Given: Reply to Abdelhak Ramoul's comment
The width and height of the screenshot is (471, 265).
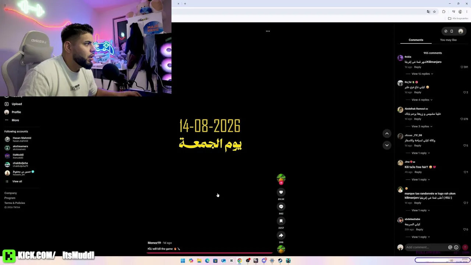Looking at the screenshot, I should [418, 119].
